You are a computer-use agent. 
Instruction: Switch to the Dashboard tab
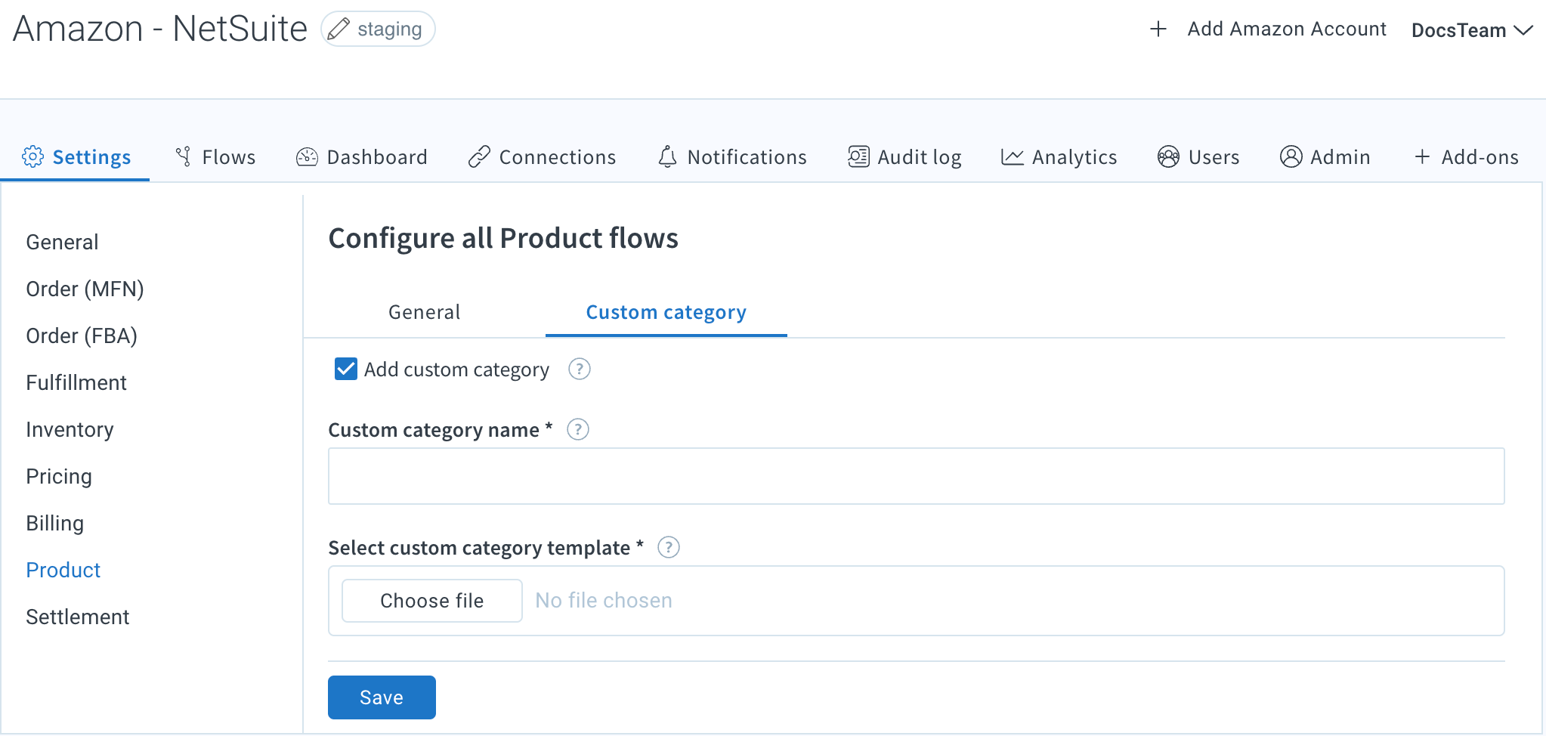click(362, 156)
